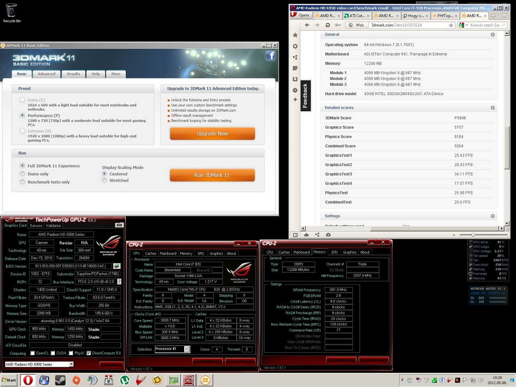
Task: Click the Run 3DMark 11 button
Action: point(212,175)
